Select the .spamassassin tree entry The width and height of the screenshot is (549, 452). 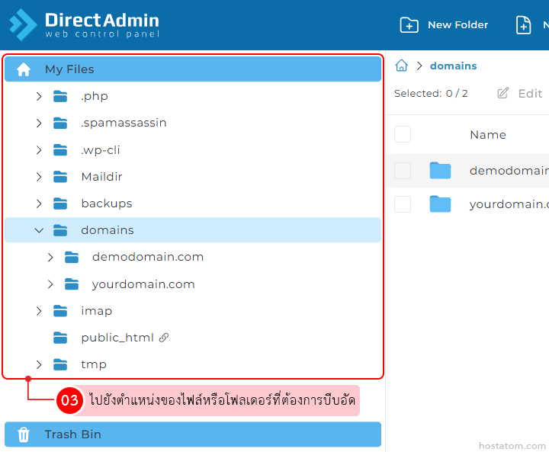[x=124, y=123]
